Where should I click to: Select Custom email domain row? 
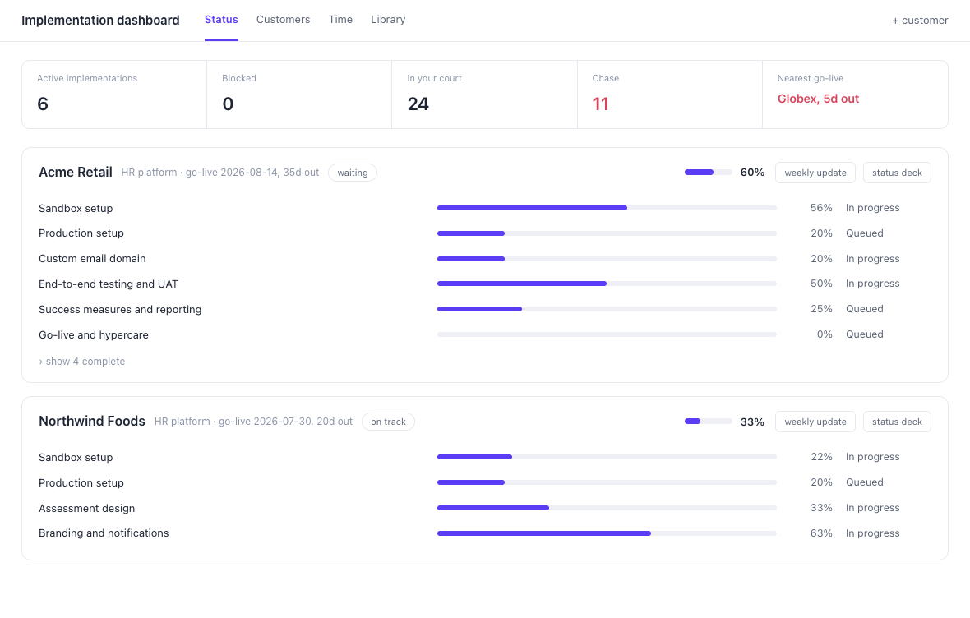tap(484, 259)
